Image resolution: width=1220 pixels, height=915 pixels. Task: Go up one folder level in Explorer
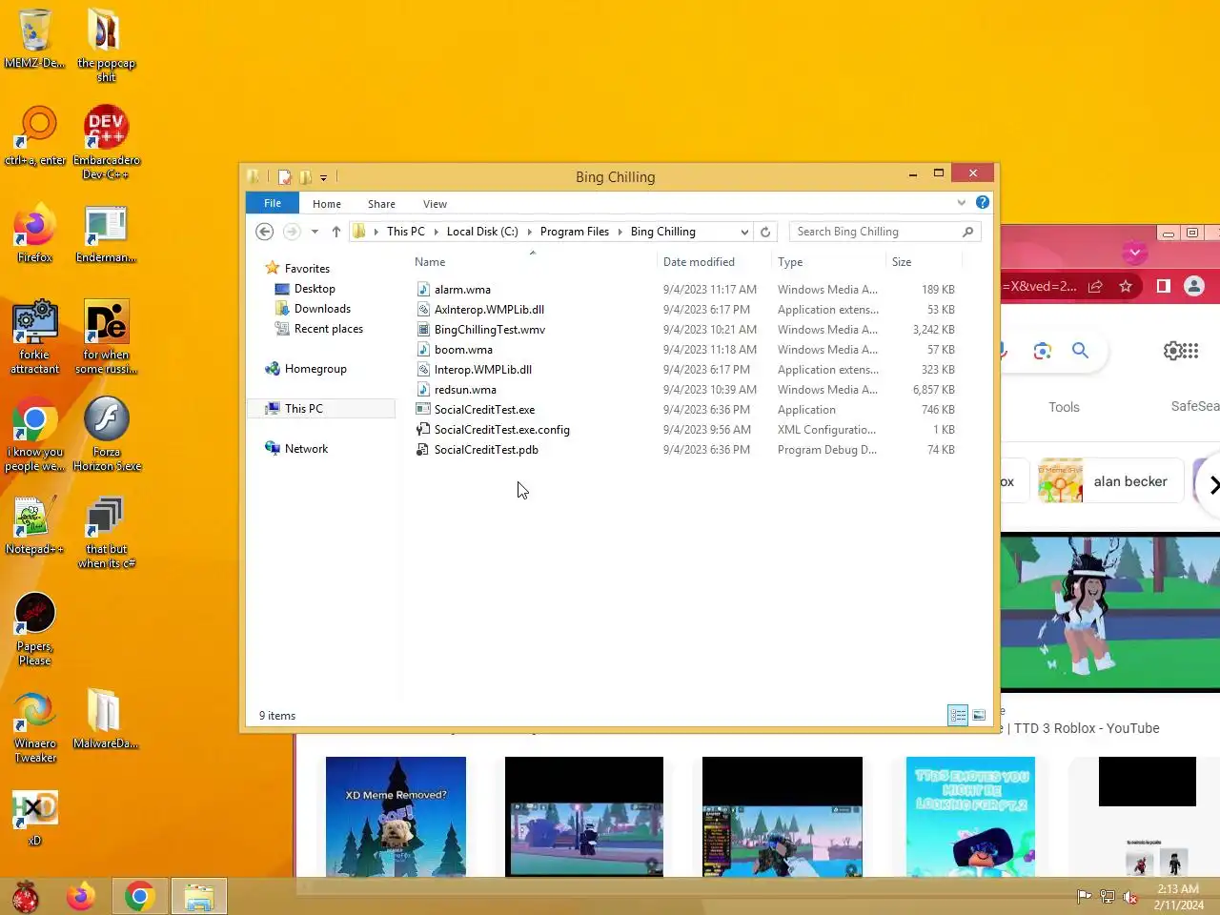click(336, 232)
